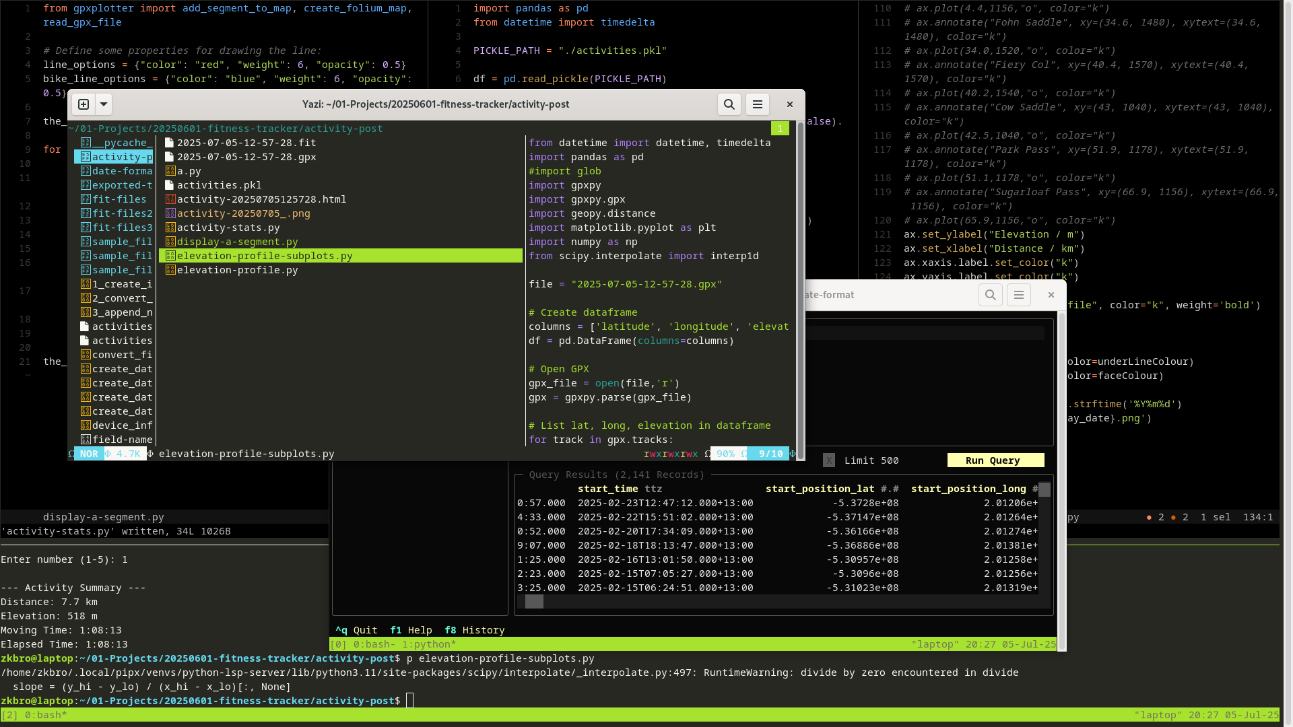Image resolution: width=1293 pixels, height=727 pixels.
Task: Click start_time column header in results
Action: click(607, 489)
